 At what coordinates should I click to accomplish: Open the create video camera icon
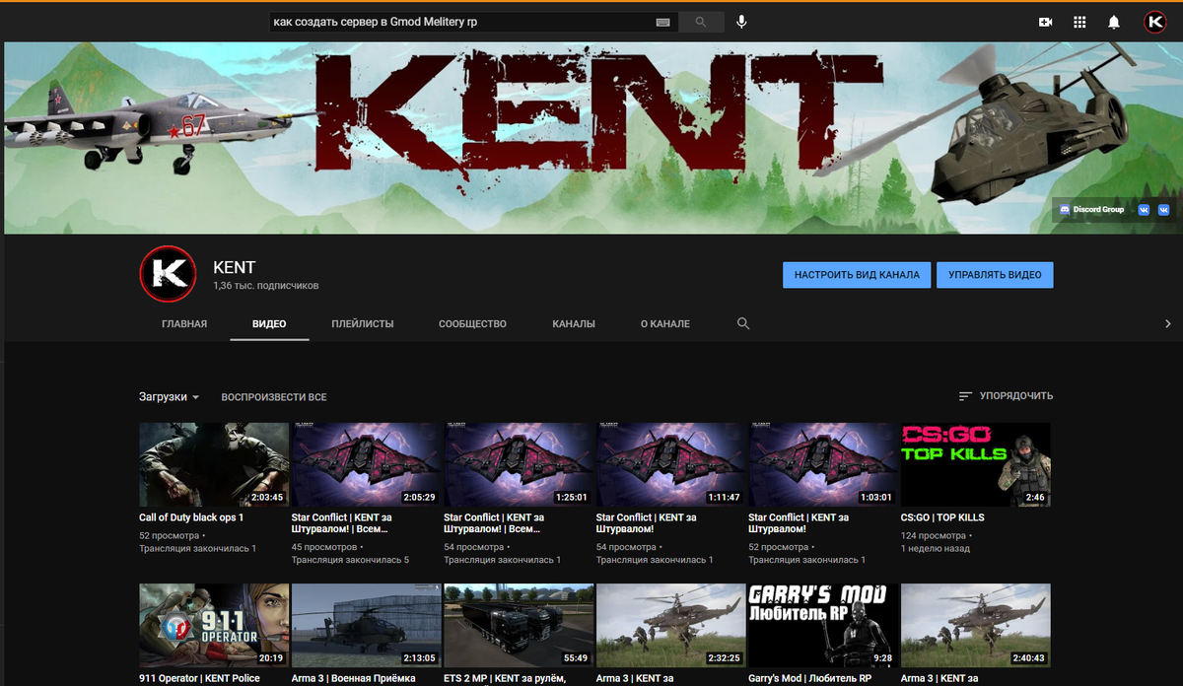tap(1046, 22)
